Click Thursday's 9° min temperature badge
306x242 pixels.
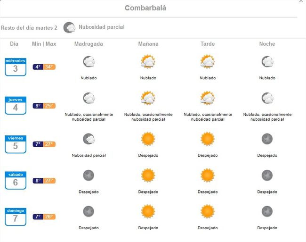(x=38, y=106)
